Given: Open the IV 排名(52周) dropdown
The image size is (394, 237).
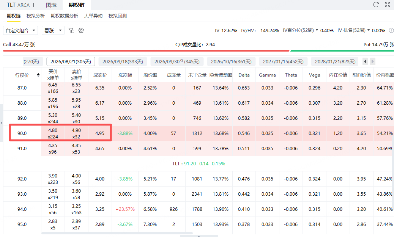Looking at the screenshot, I should [x=354, y=30].
